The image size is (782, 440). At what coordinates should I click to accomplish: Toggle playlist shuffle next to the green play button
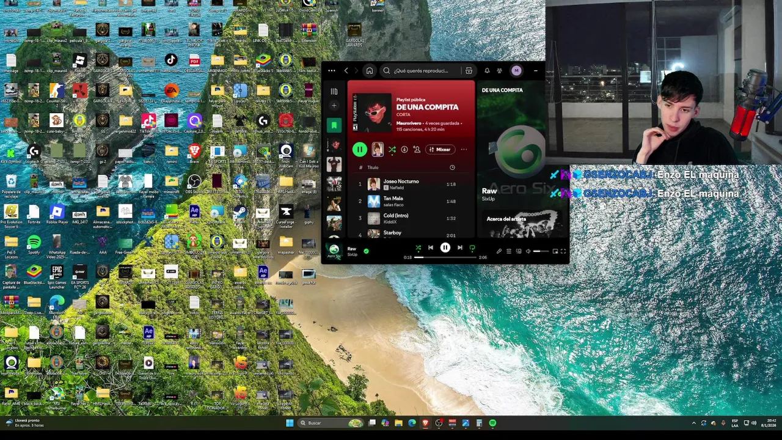(x=392, y=149)
